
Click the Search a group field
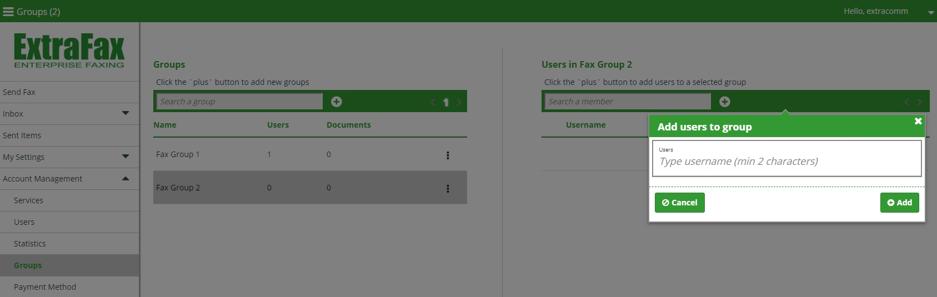pos(239,102)
